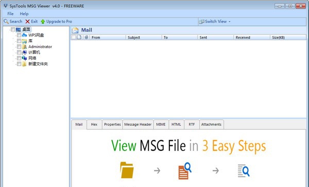
Task: Check the 新建文件夹 checkbox
Action: point(19,64)
